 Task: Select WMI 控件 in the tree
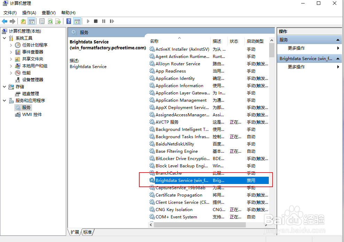pos(32,115)
